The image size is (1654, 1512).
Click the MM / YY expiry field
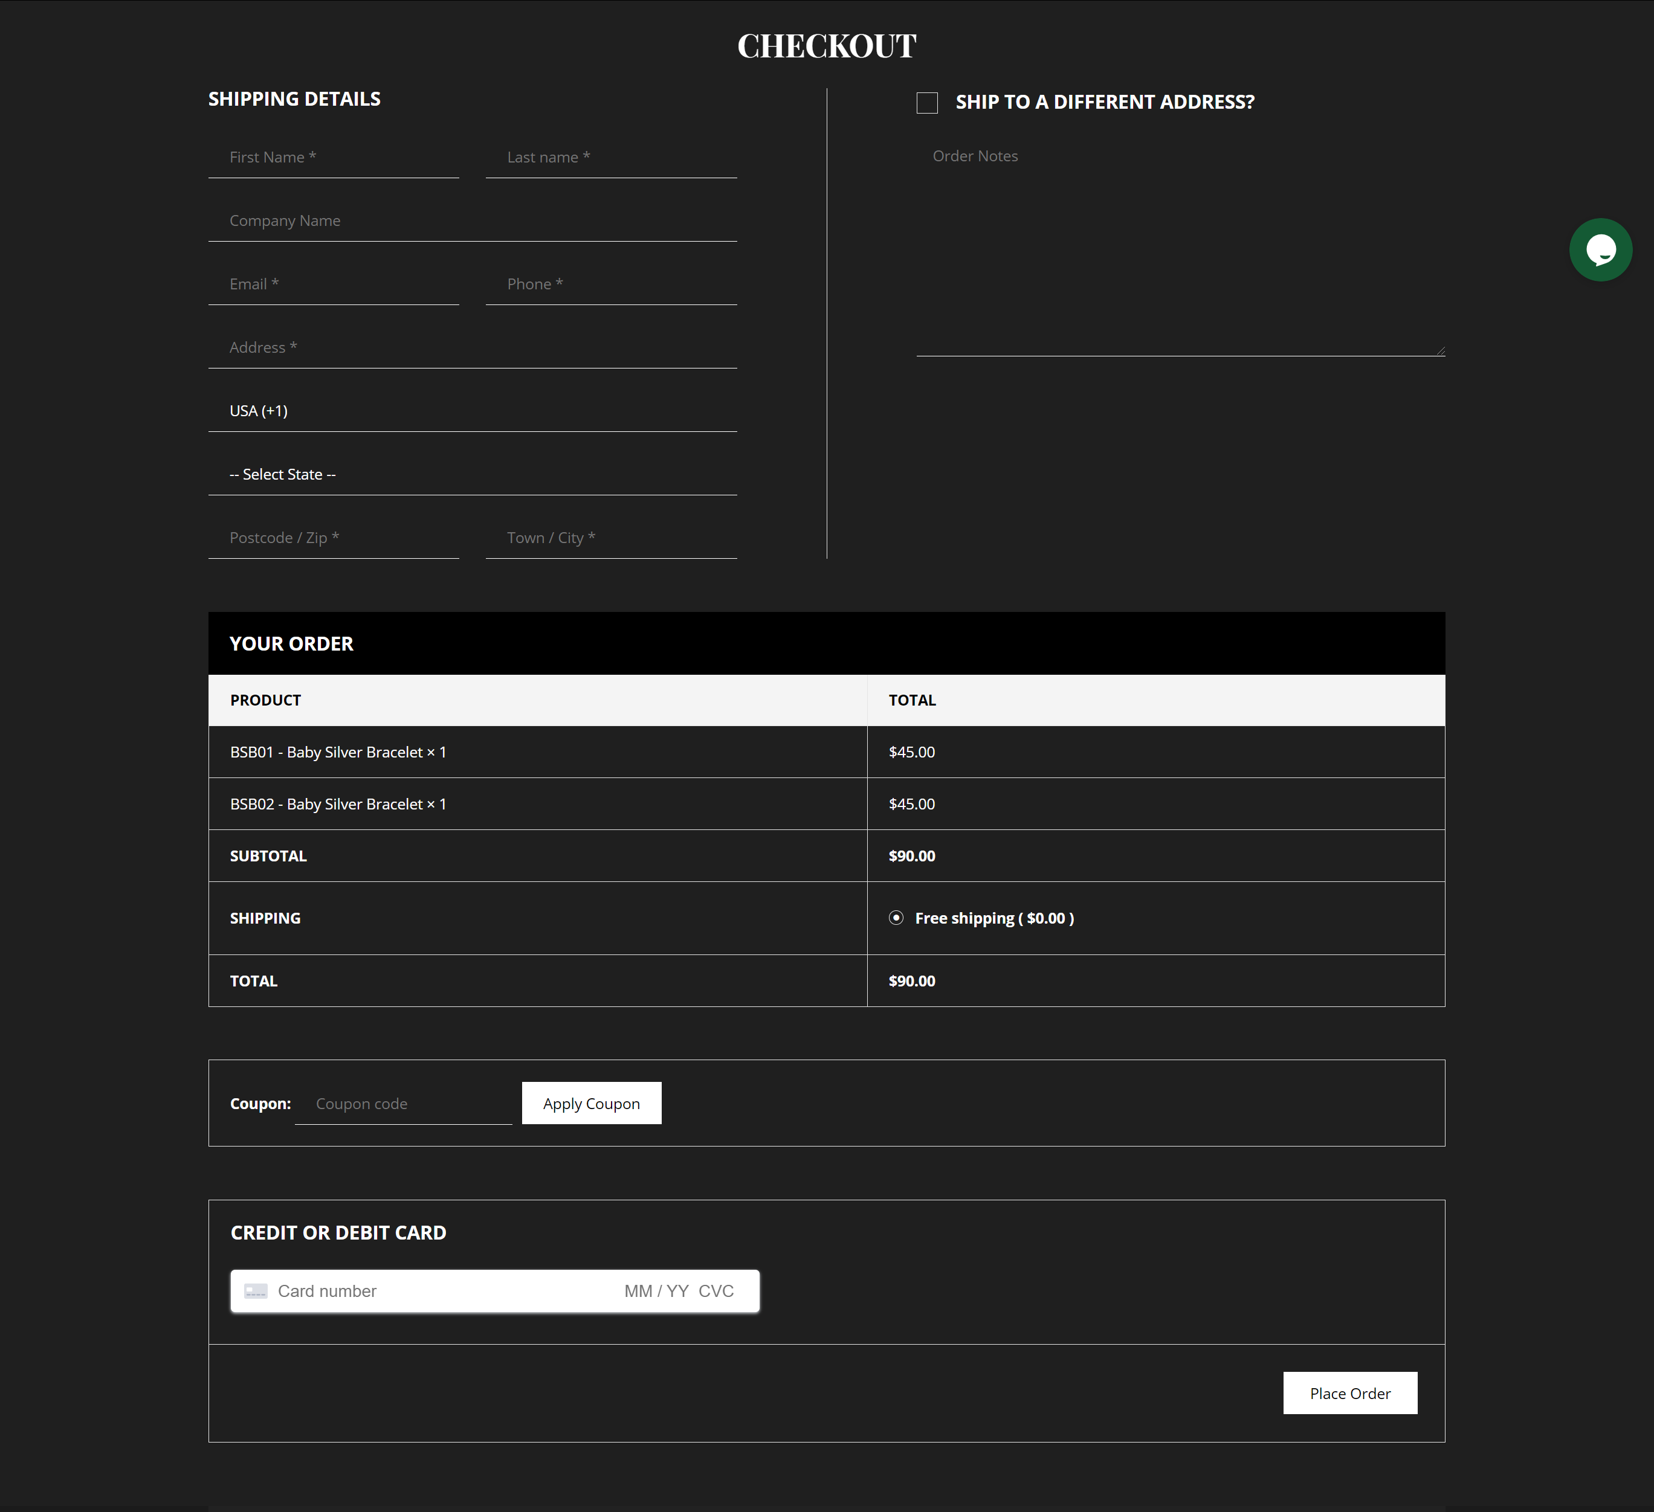pos(656,1291)
